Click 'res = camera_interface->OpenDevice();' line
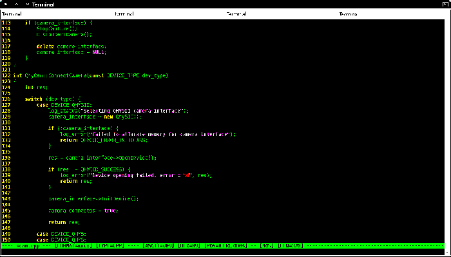This screenshot has height=257, width=451. (x=102, y=158)
